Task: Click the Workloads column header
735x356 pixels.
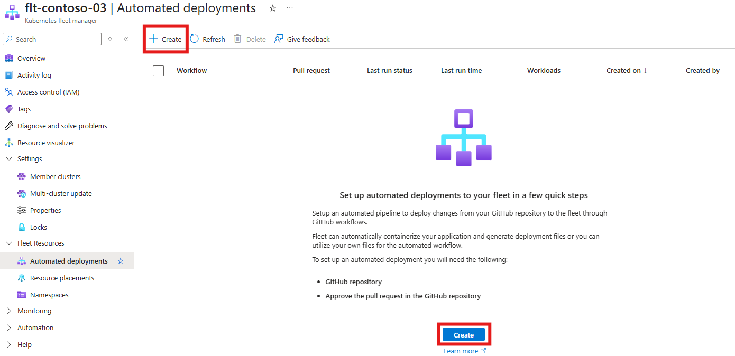Action: pyautogui.click(x=544, y=70)
